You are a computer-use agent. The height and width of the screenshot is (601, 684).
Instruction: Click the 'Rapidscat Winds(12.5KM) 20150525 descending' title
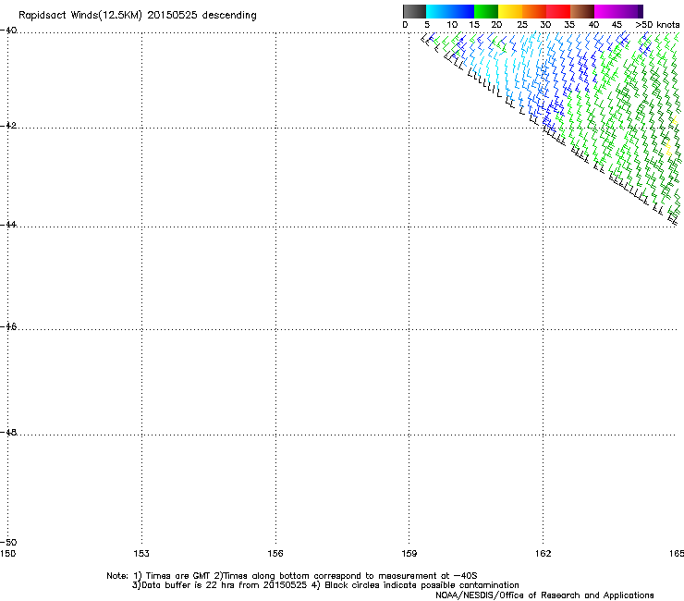138,16
